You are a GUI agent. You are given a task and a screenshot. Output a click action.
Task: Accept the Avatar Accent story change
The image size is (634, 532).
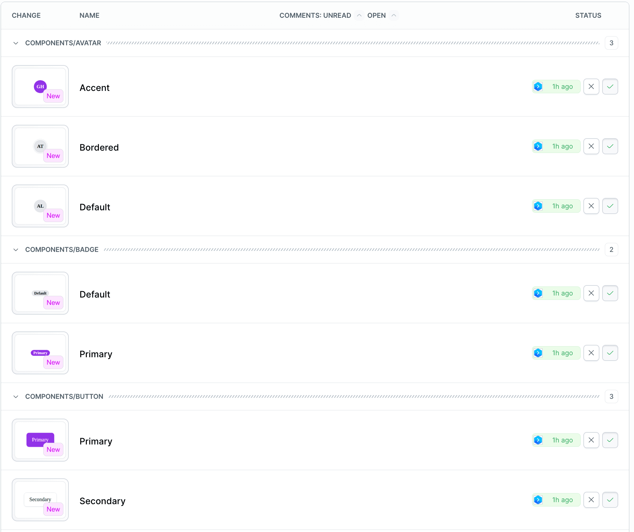tap(610, 87)
